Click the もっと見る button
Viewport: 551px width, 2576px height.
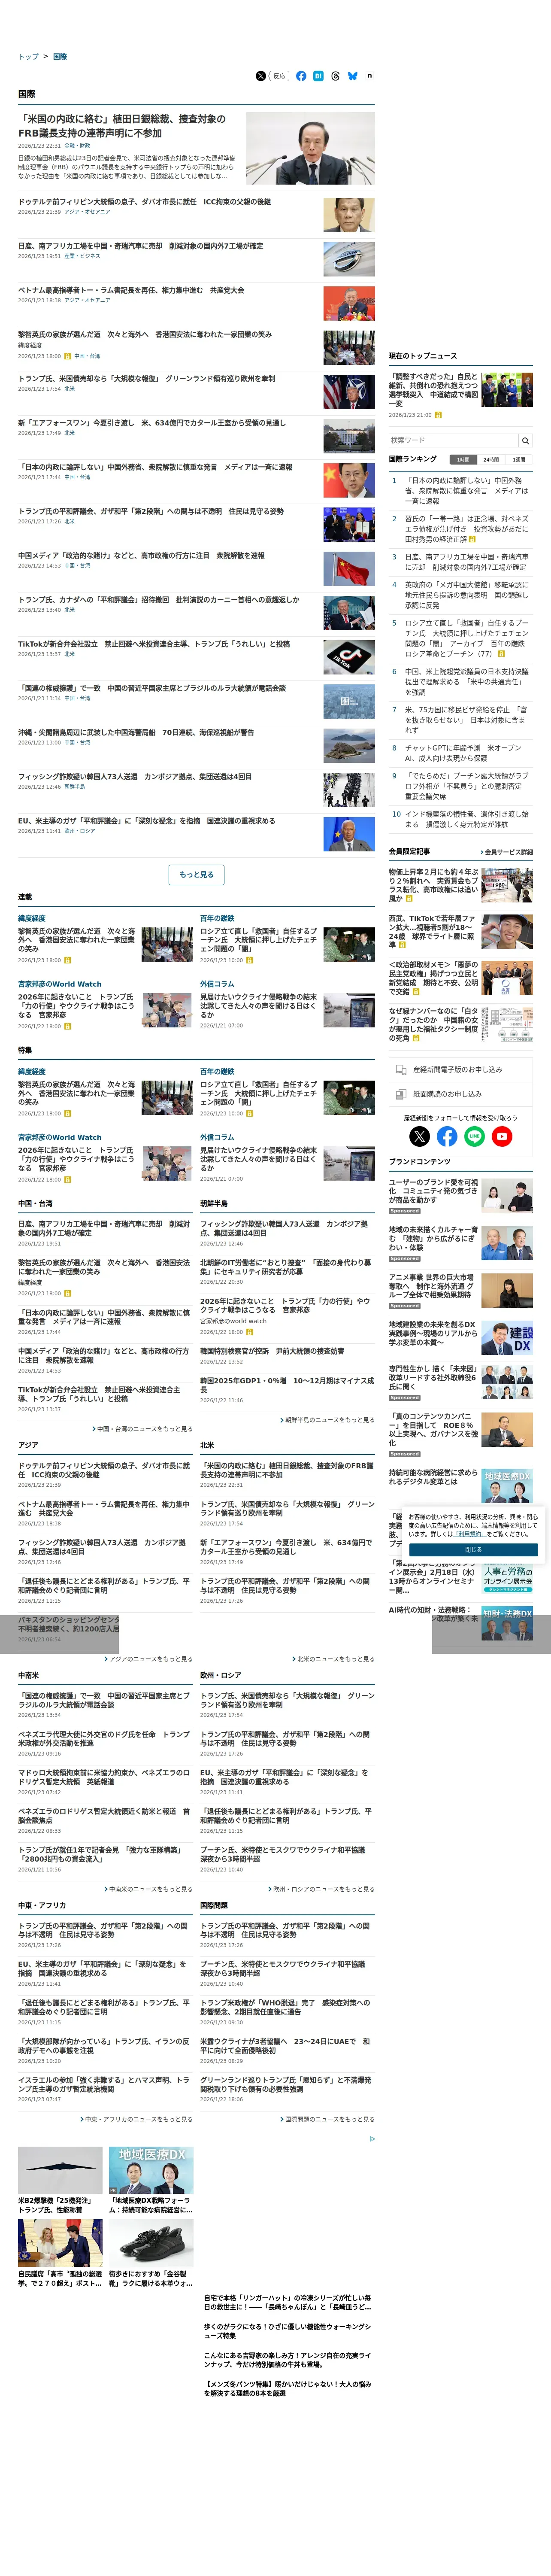pyautogui.click(x=196, y=874)
